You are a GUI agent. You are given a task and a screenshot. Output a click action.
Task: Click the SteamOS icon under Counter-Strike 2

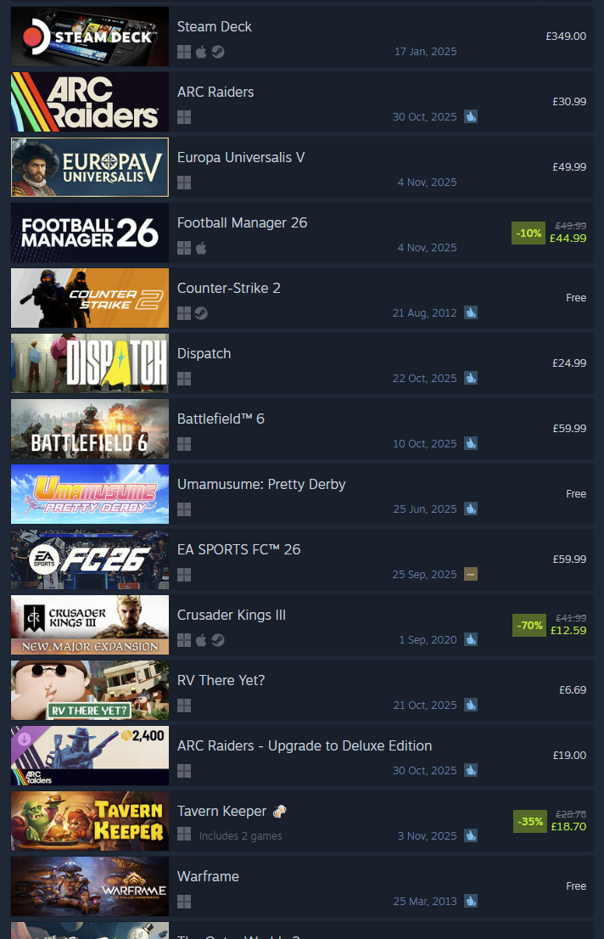click(x=201, y=313)
